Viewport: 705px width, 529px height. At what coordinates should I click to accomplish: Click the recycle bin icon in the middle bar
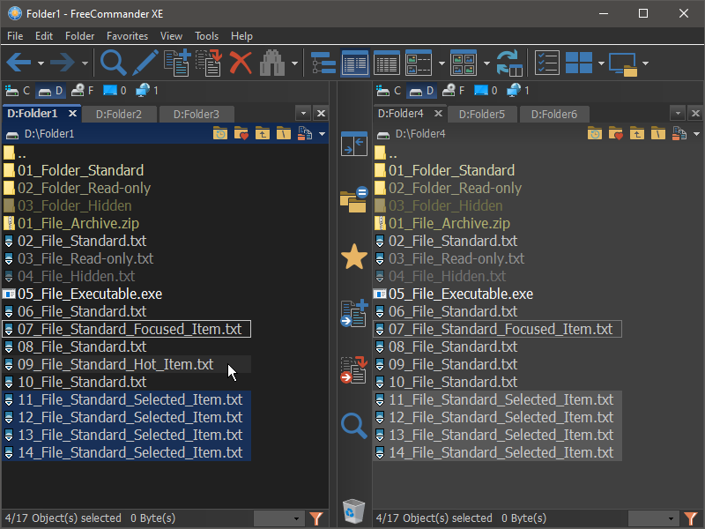click(x=353, y=510)
